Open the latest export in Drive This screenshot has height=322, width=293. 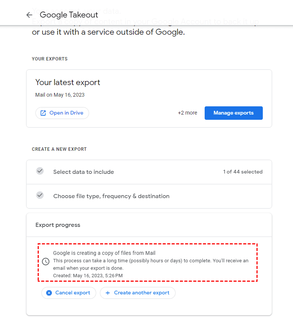(62, 113)
